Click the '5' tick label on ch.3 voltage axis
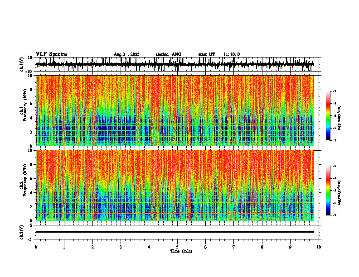Viewport: 359px width, 277px height. click(31, 225)
